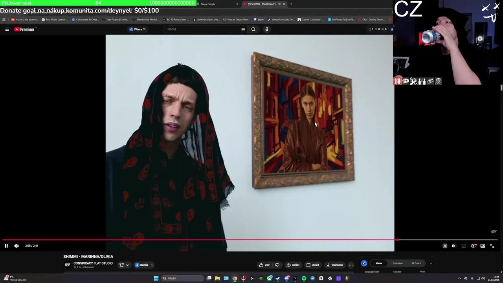Image resolution: width=503 pixels, height=283 pixels.
Task: Toggle subtitles in the player controls
Action: (464, 246)
